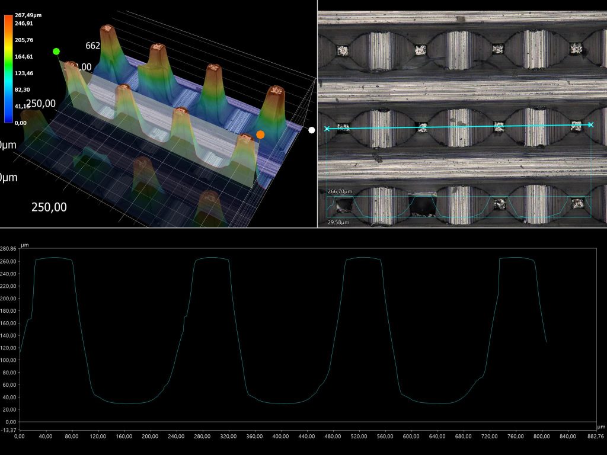Click the 882,76 end value on horizontal axis
Viewport: 607px width, 455px height.
[x=595, y=436]
